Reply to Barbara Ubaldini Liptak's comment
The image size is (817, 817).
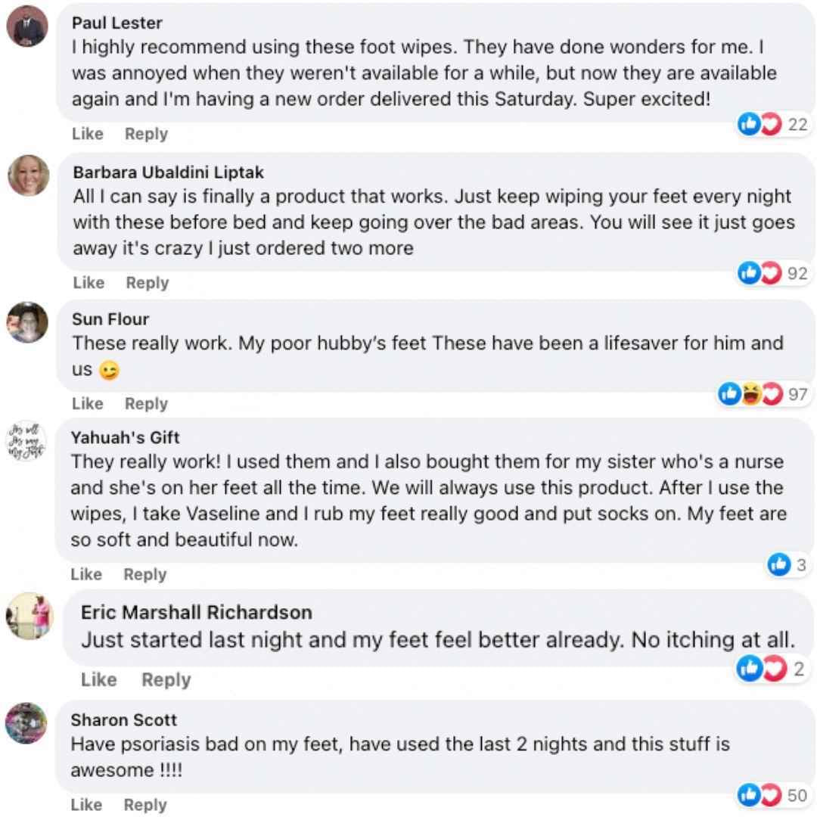click(147, 283)
